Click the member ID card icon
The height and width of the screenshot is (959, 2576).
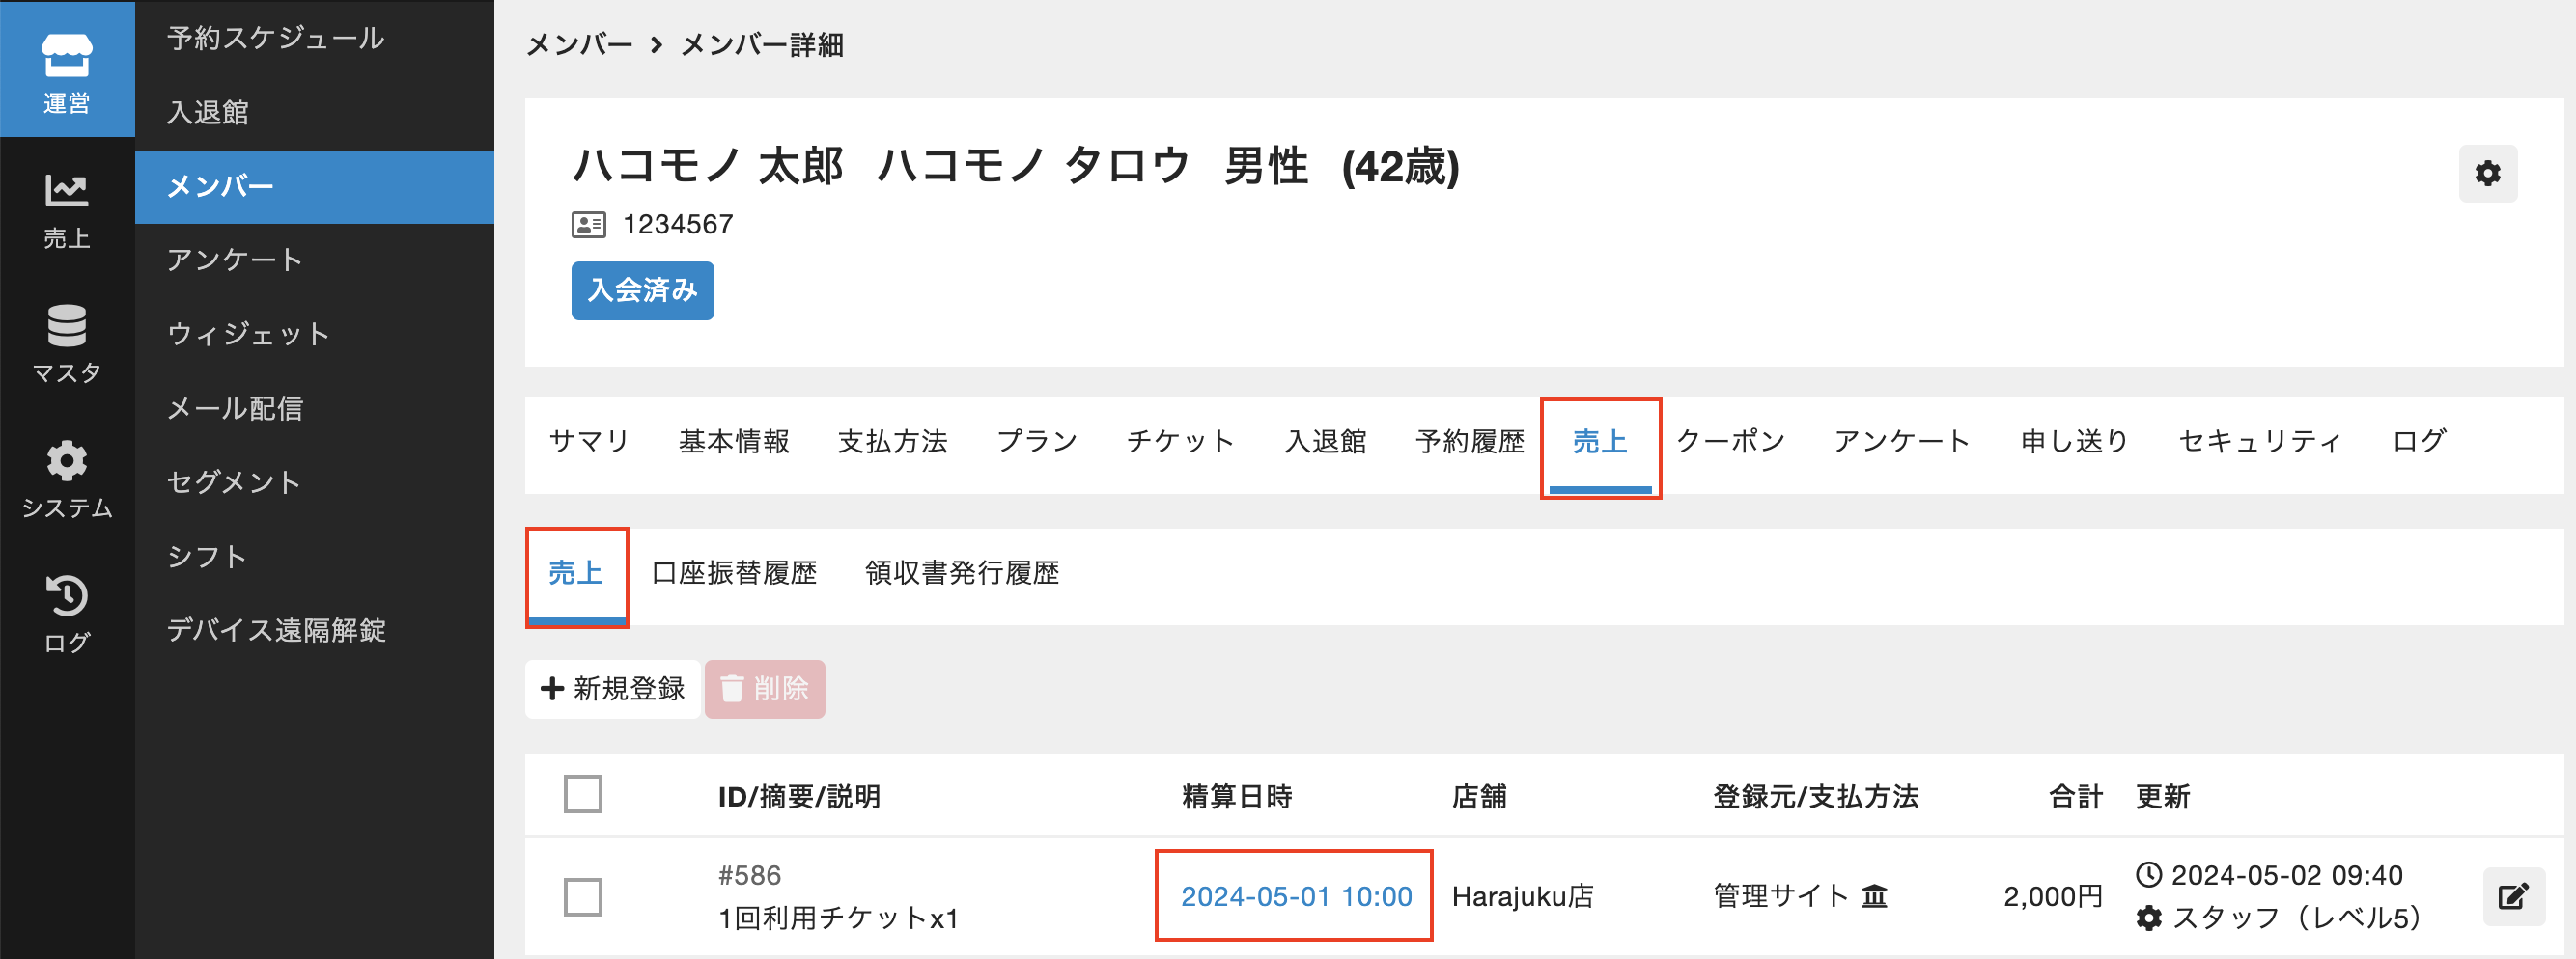click(588, 225)
